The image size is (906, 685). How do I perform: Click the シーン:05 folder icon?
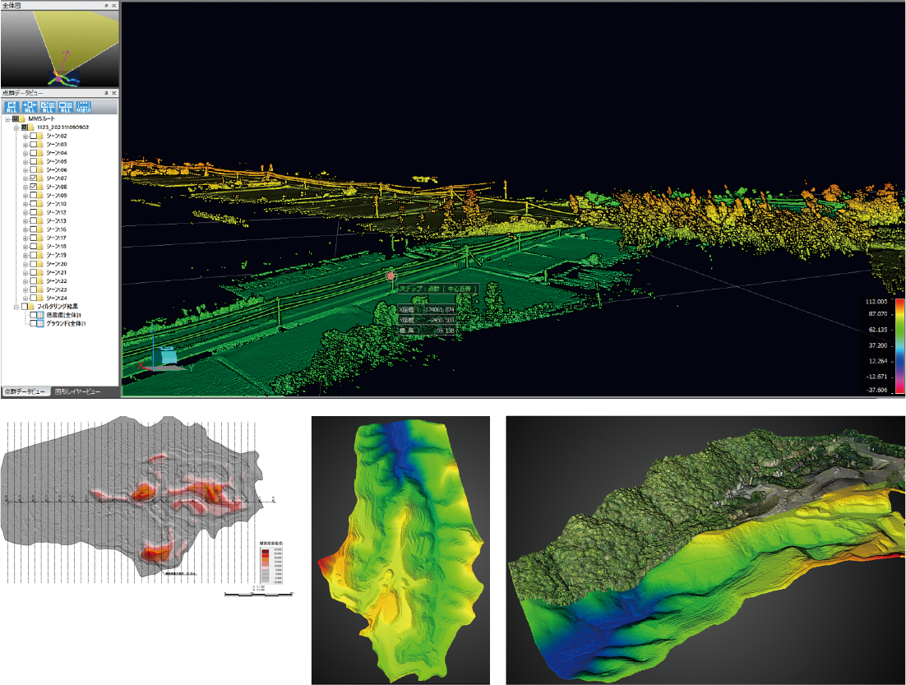tap(41, 161)
